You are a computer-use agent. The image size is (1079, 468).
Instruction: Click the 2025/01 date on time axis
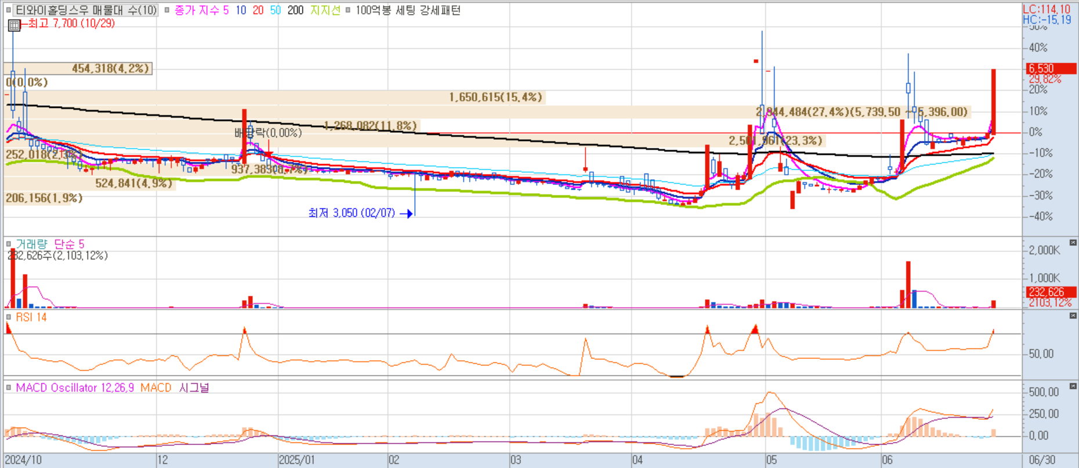(x=296, y=460)
